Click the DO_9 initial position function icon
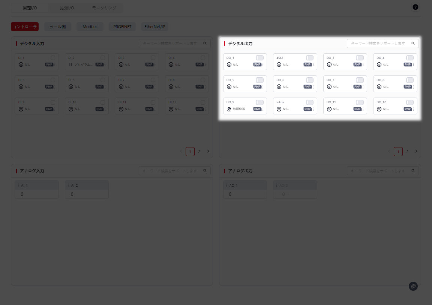The width and height of the screenshot is (432, 305). 229,109
